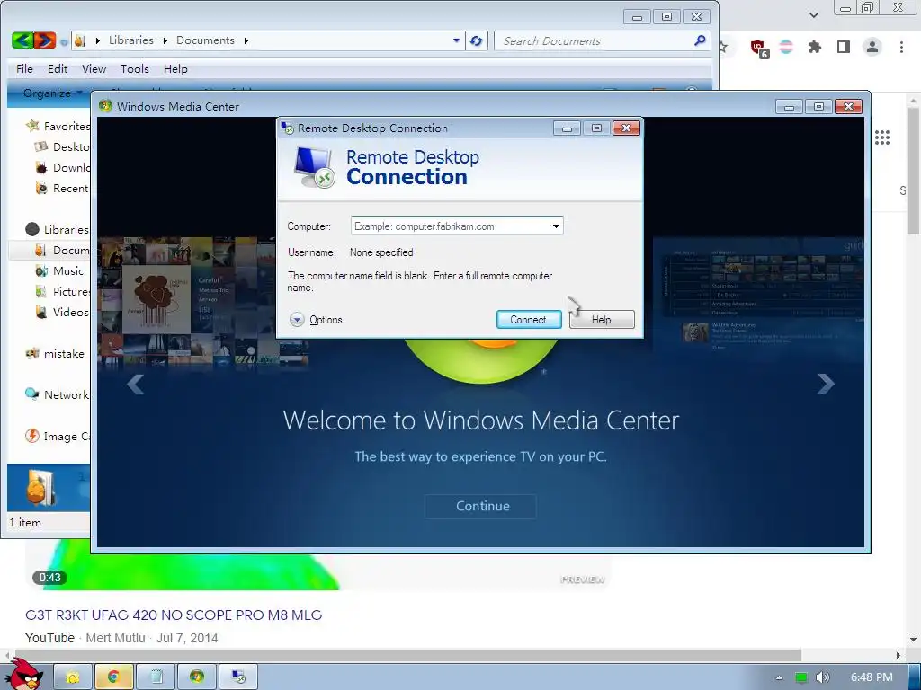Open the Tools menu in explorer
This screenshot has width=921, height=690.
[x=135, y=68]
